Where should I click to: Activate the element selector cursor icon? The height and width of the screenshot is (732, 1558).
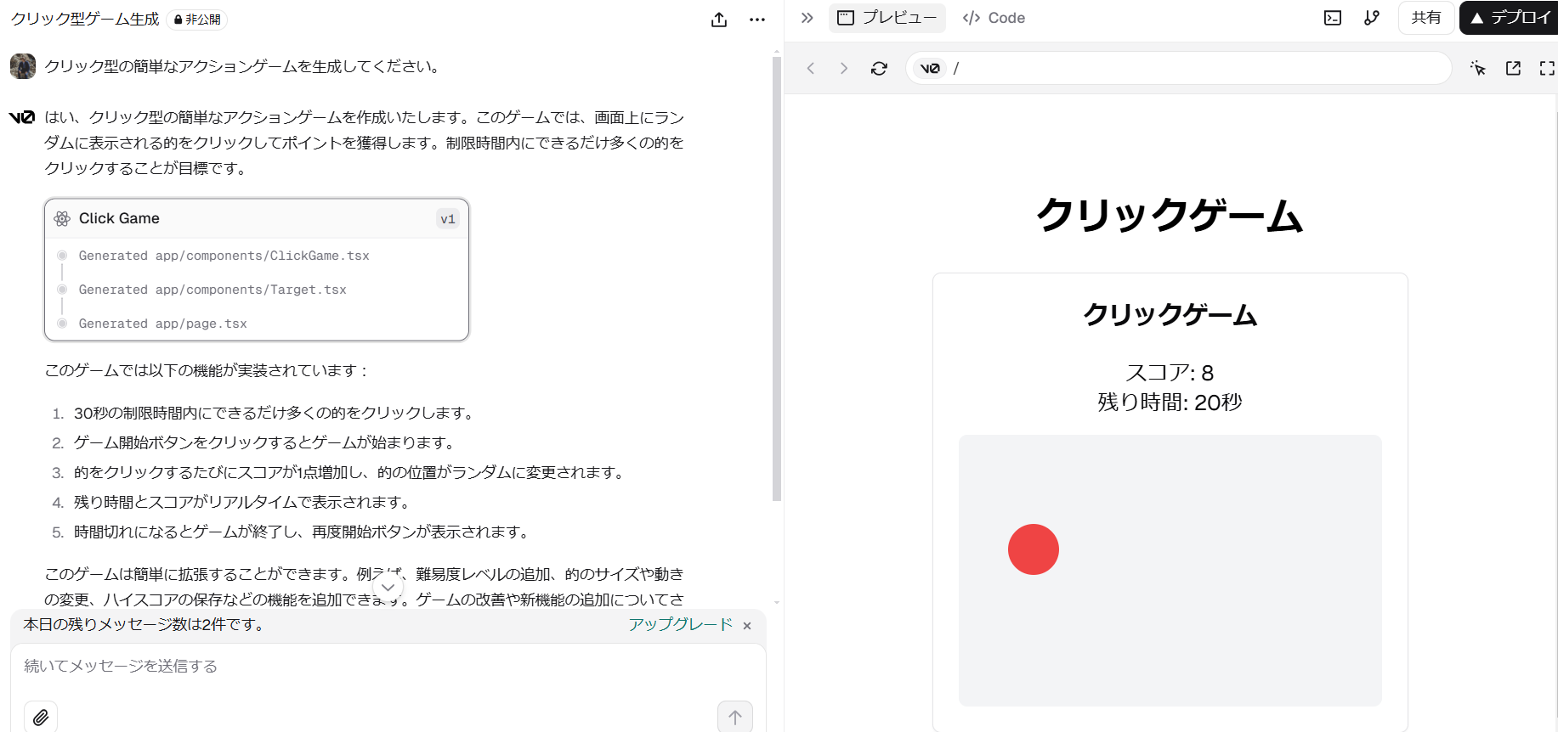coord(1478,68)
